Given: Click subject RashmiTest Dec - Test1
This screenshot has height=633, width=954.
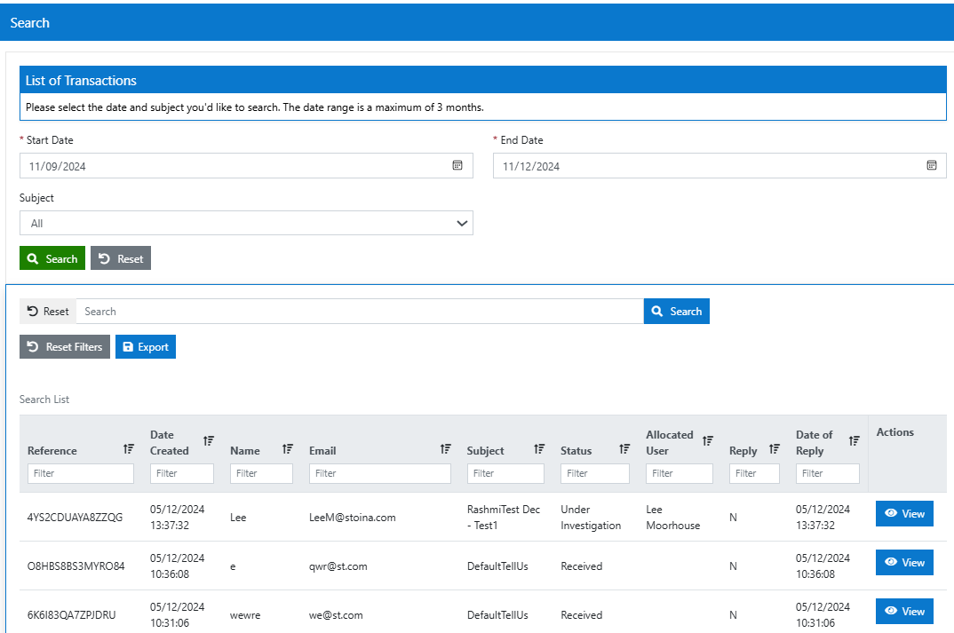Looking at the screenshot, I should pyautogui.click(x=504, y=518).
